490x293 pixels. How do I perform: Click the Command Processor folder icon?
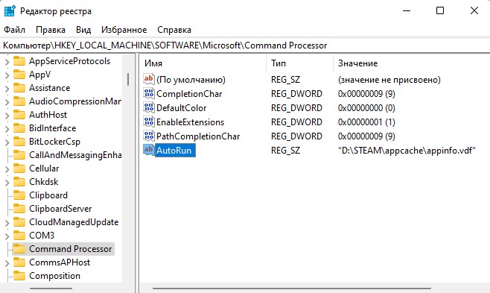19,249
